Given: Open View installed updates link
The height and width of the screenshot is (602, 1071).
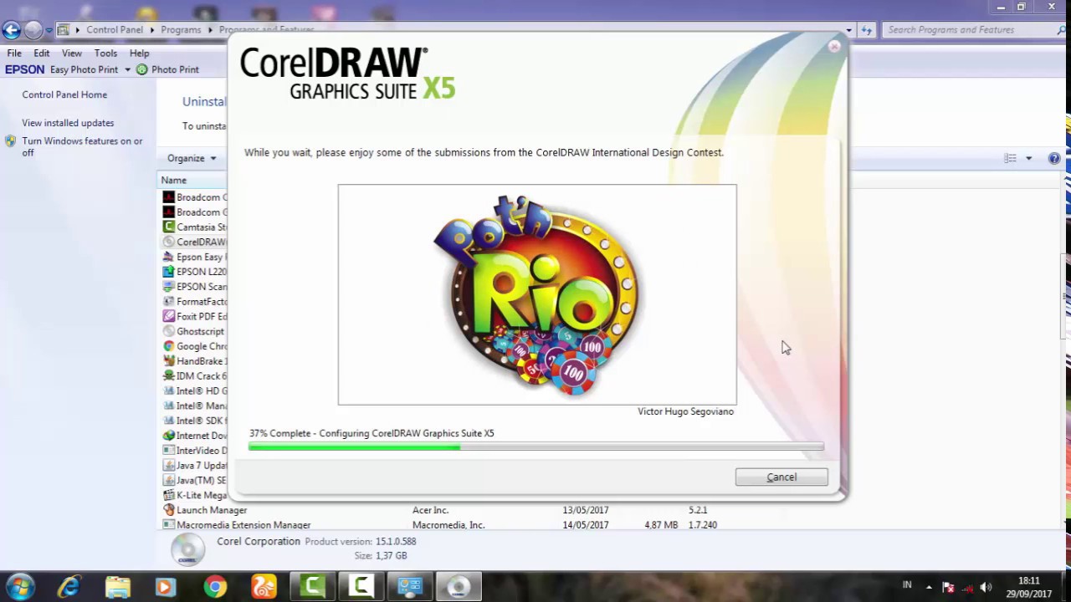Looking at the screenshot, I should pos(68,123).
